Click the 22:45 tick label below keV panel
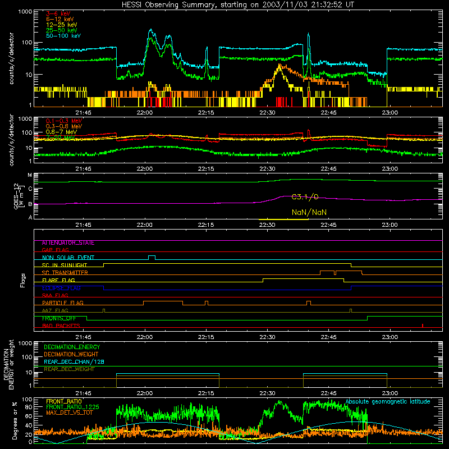 328,113
